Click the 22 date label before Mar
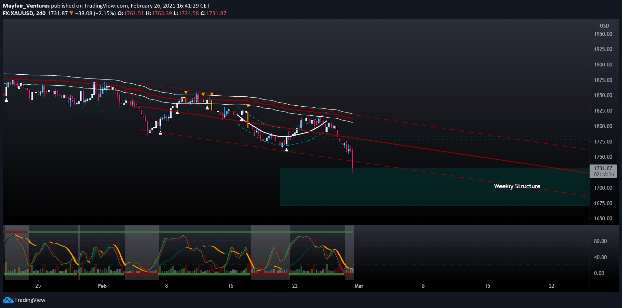The image size is (622, 308). (x=295, y=286)
